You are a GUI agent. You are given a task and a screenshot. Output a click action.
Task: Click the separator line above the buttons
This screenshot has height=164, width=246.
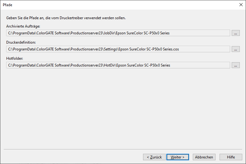pyautogui.click(x=123, y=149)
